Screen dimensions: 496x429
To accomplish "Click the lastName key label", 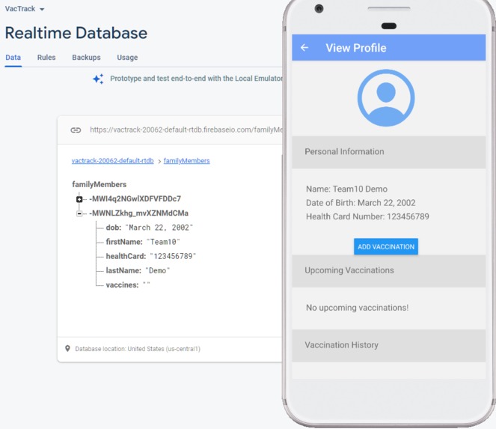I will tap(123, 271).
